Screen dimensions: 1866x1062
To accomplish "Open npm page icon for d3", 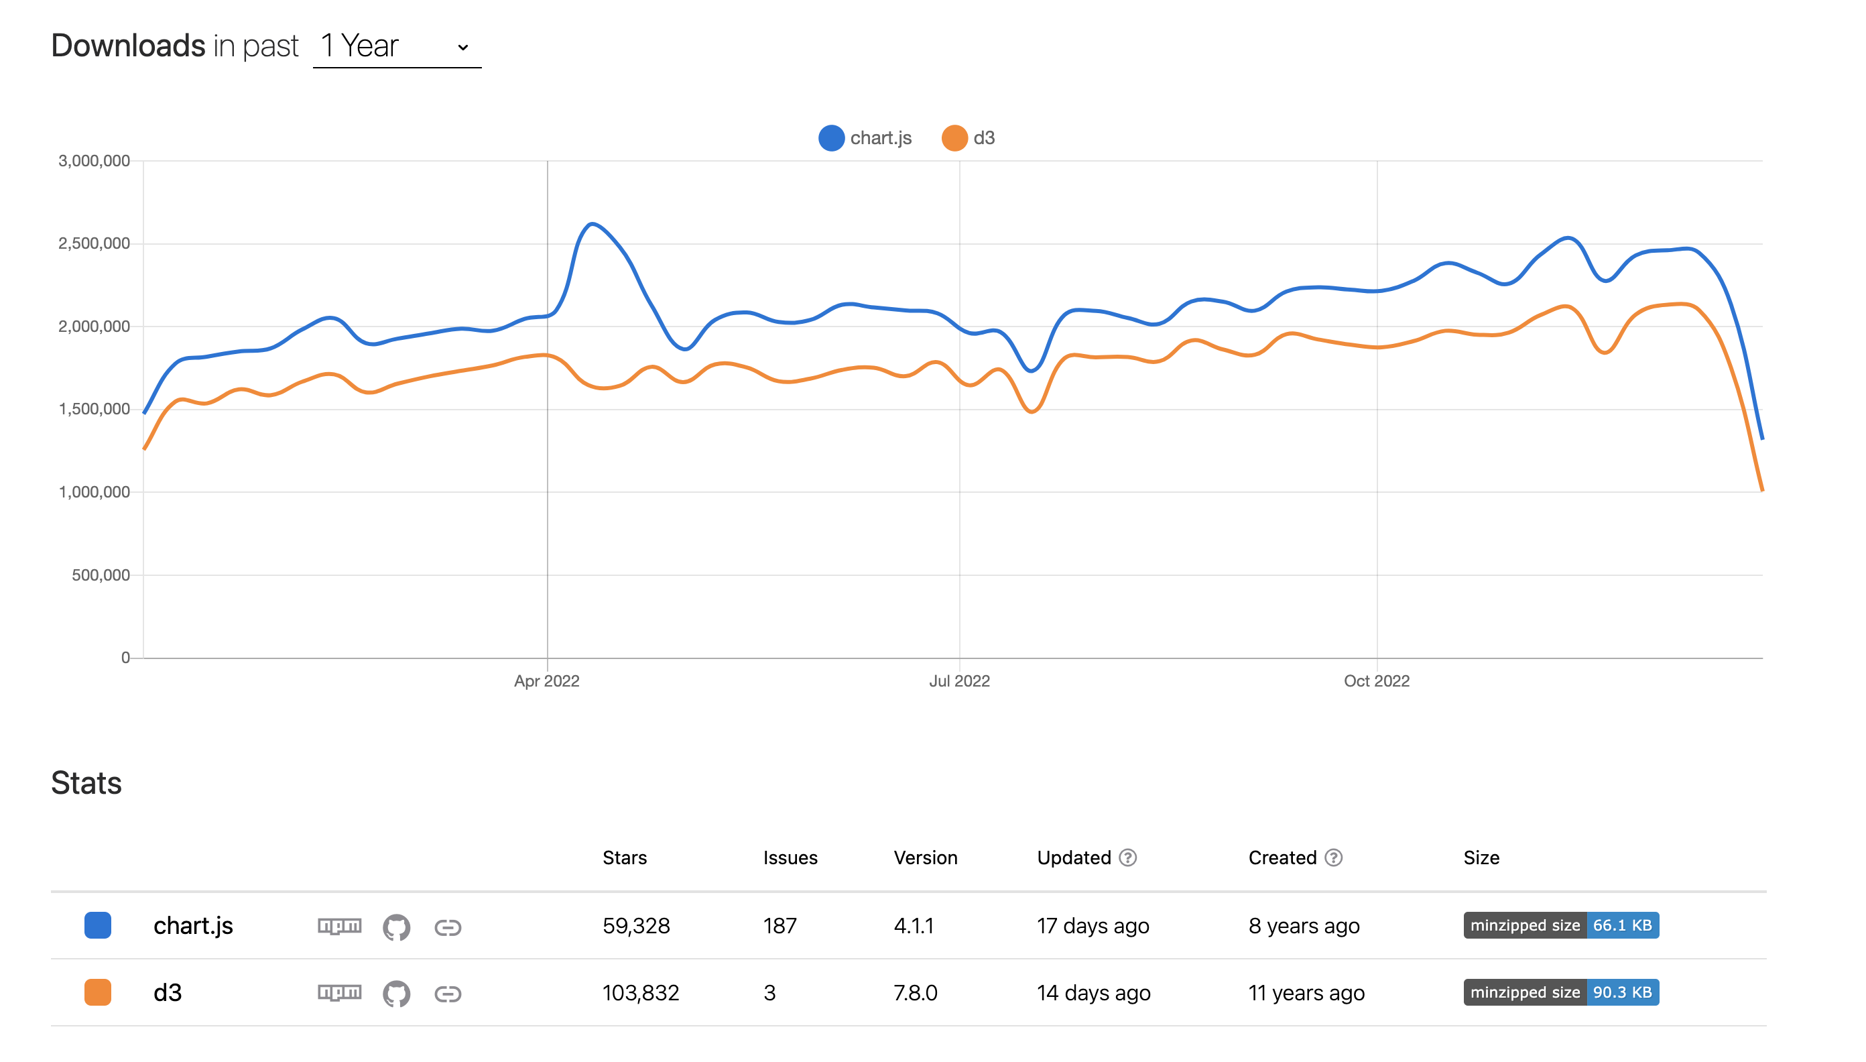I will (x=340, y=993).
